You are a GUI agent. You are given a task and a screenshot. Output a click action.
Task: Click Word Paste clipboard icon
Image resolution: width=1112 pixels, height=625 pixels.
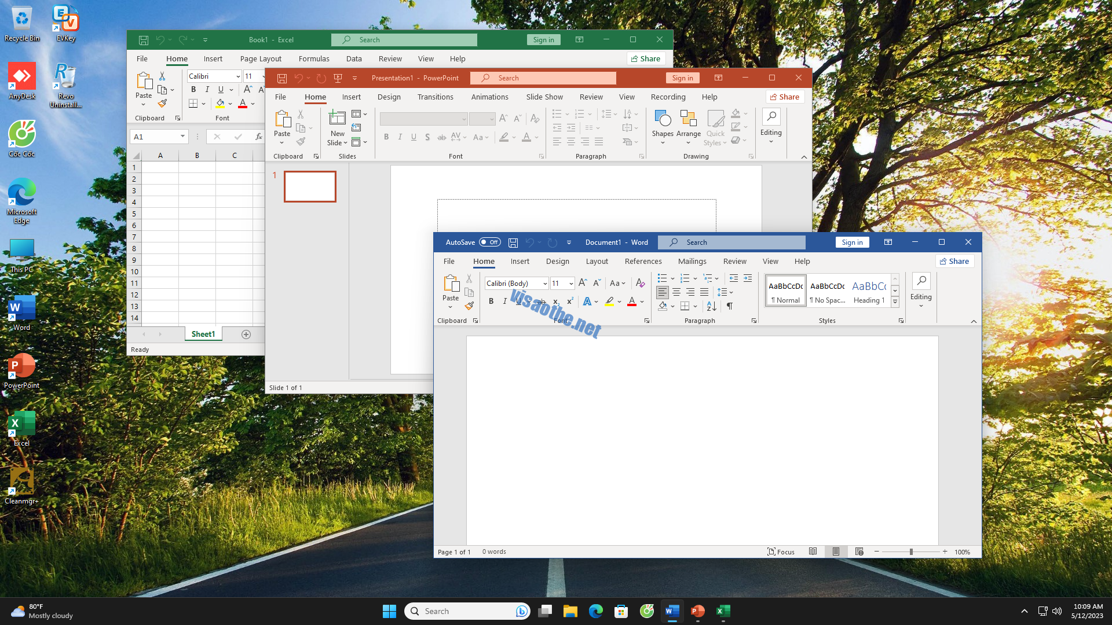pyautogui.click(x=451, y=284)
